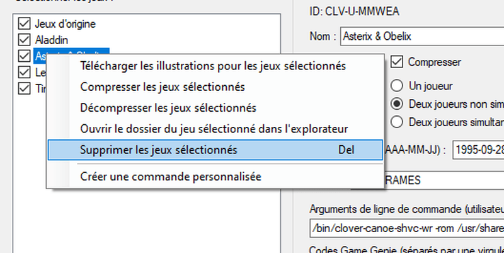
Task: Focus the release date field showing 1995-09-28
Action: pyautogui.click(x=478, y=150)
